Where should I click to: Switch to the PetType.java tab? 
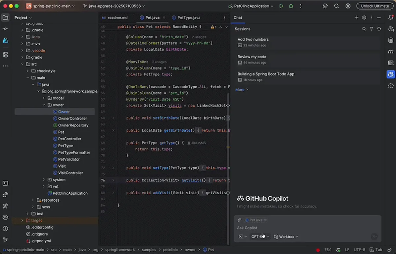186,18
